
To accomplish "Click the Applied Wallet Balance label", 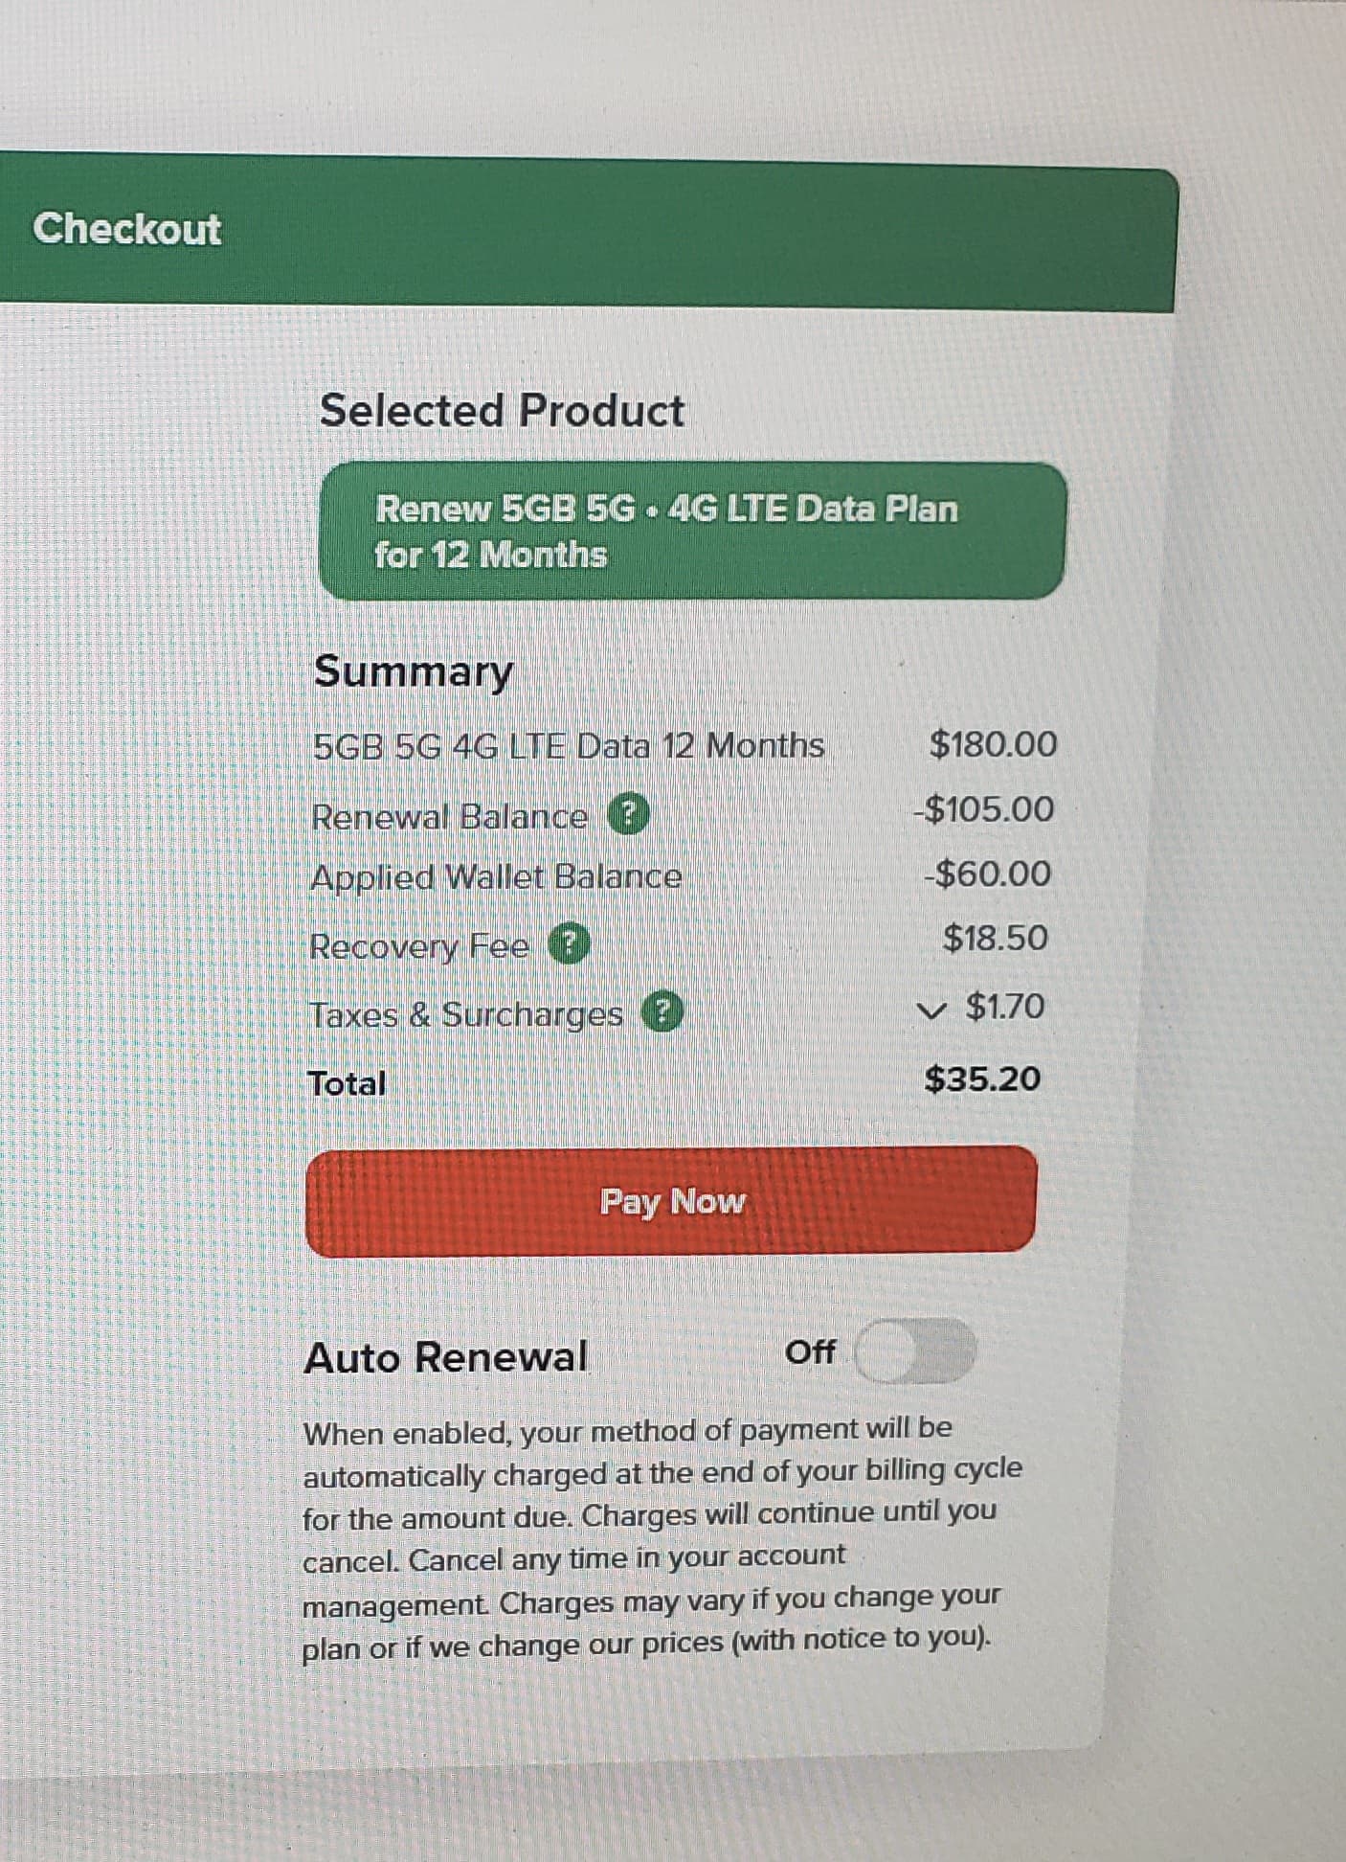I will point(496,877).
